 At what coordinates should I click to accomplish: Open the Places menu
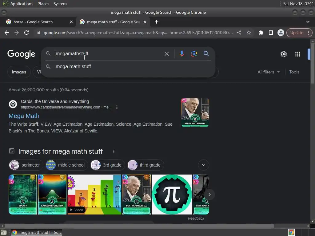click(x=43, y=4)
